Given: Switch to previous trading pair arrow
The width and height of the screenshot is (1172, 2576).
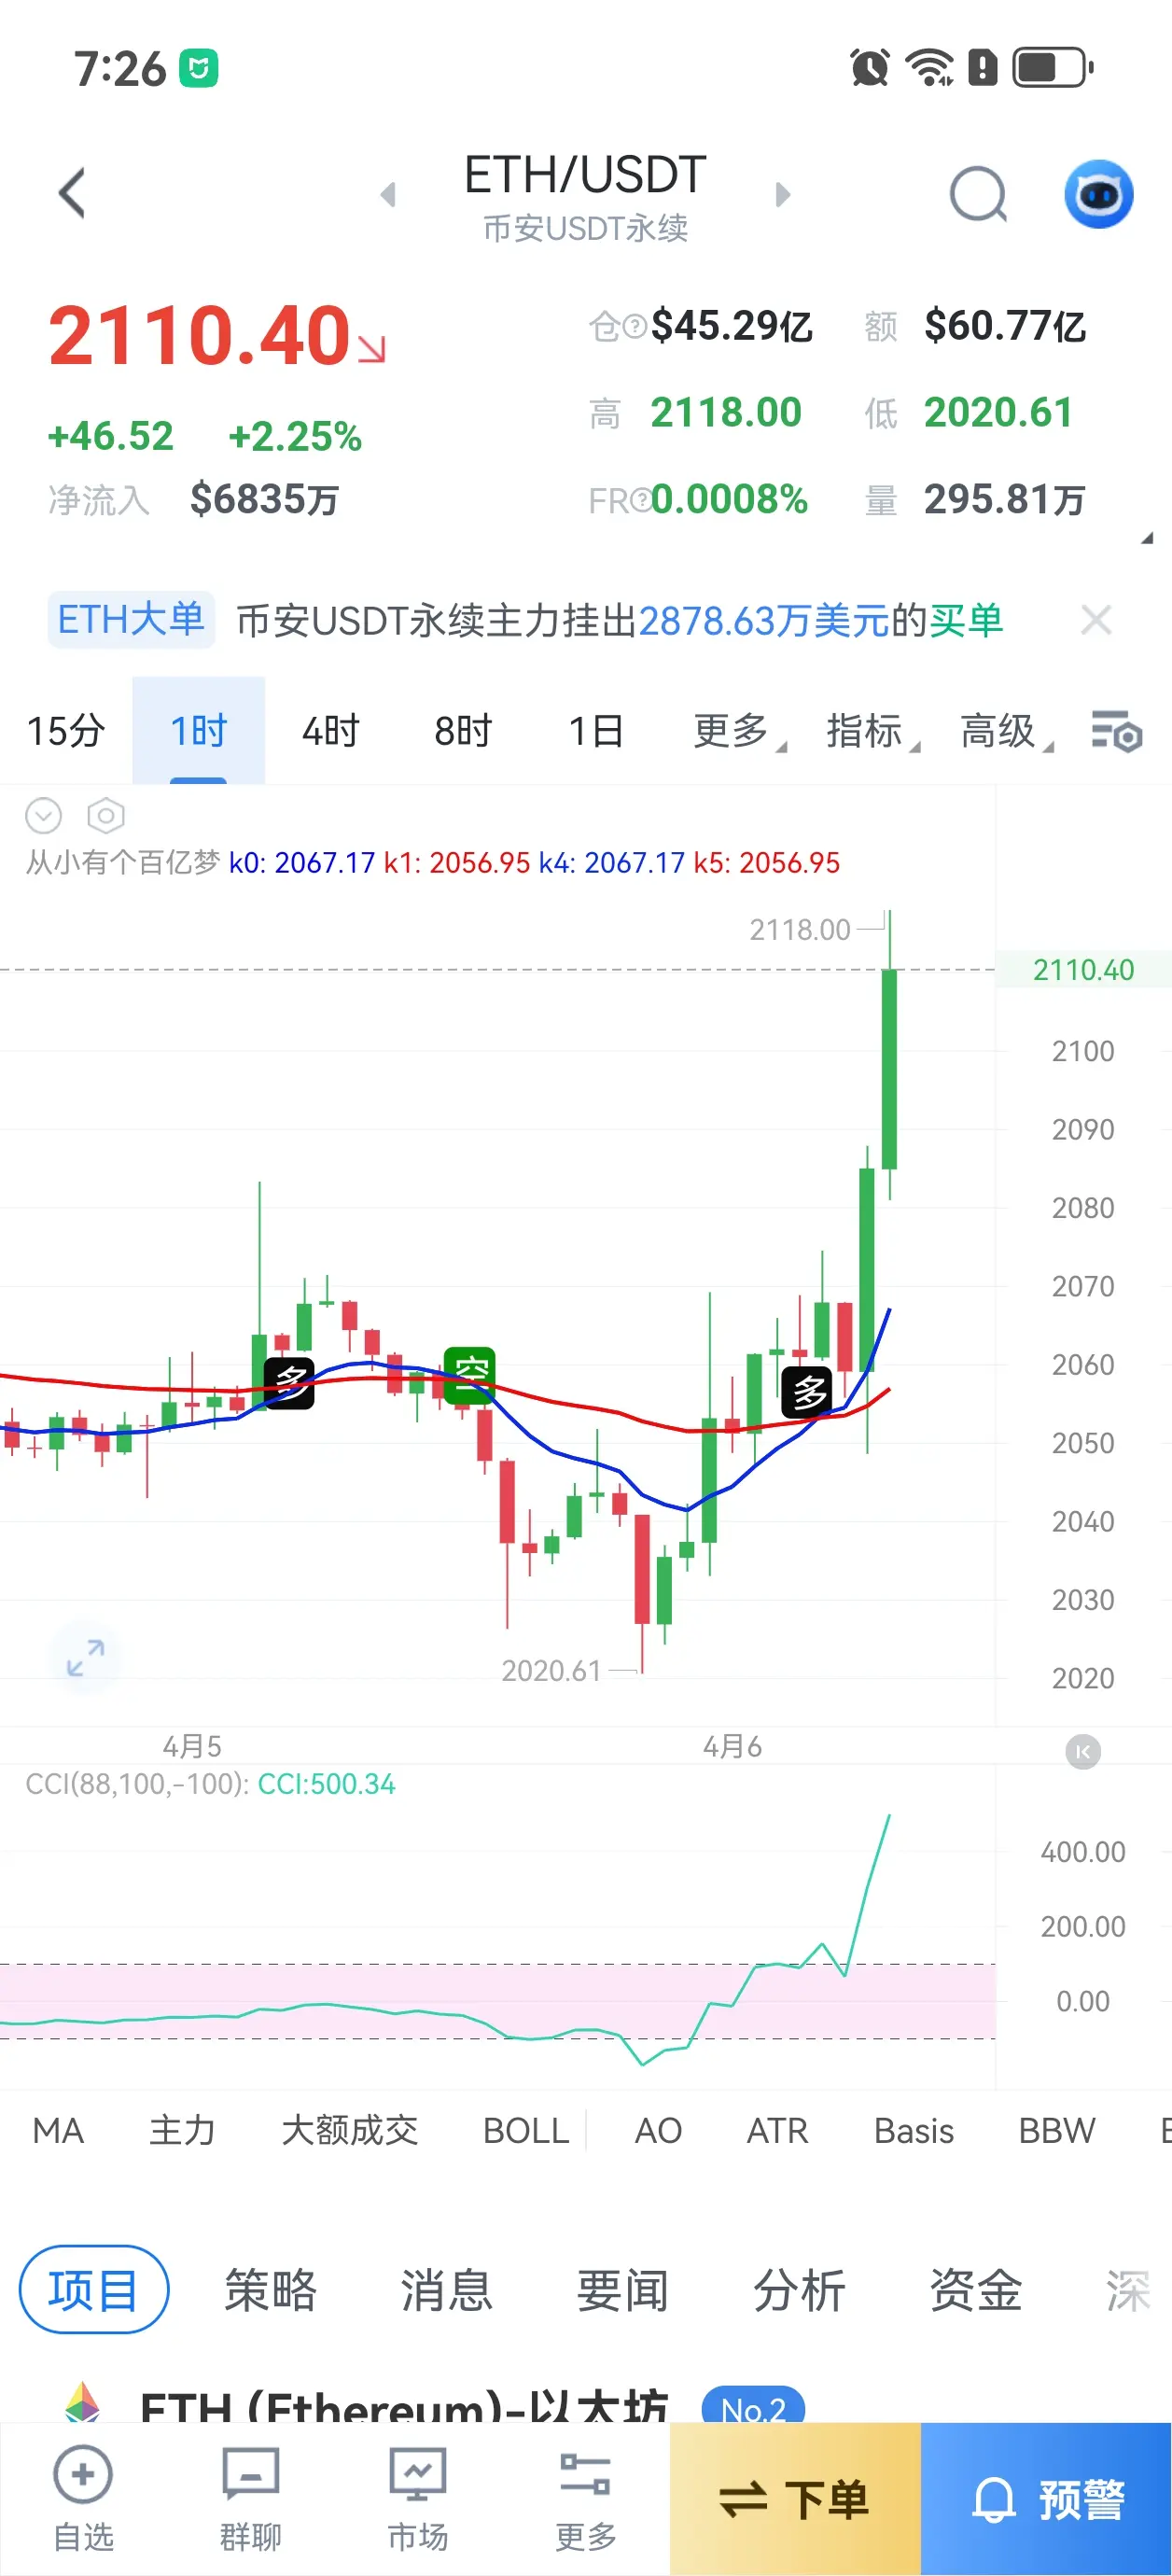Looking at the screenshot, I should click(388, 194).
